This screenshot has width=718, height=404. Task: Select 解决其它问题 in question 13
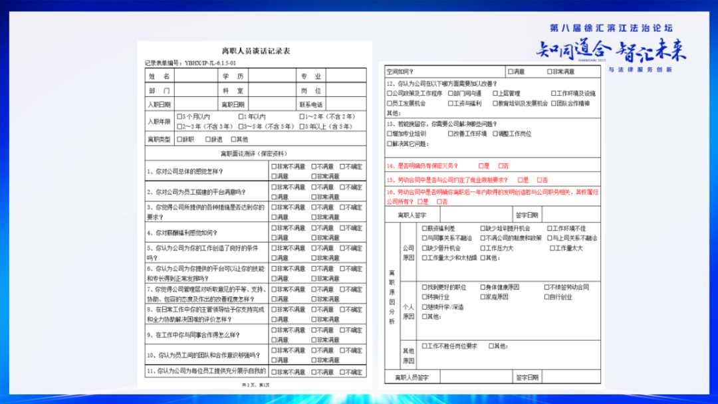(x=390, y=144)
